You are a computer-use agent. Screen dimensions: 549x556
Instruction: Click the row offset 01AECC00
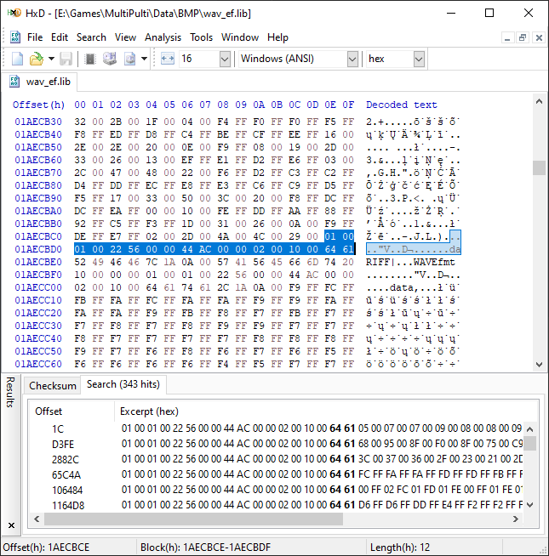click(x=38, y=287)
